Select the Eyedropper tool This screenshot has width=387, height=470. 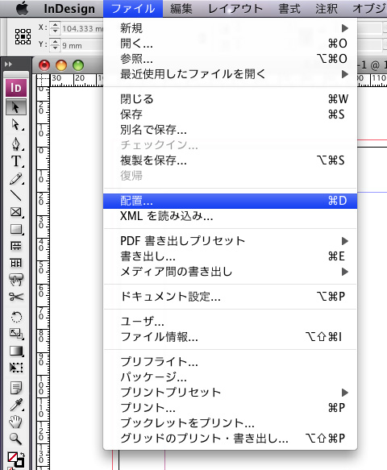coord(16,405)
